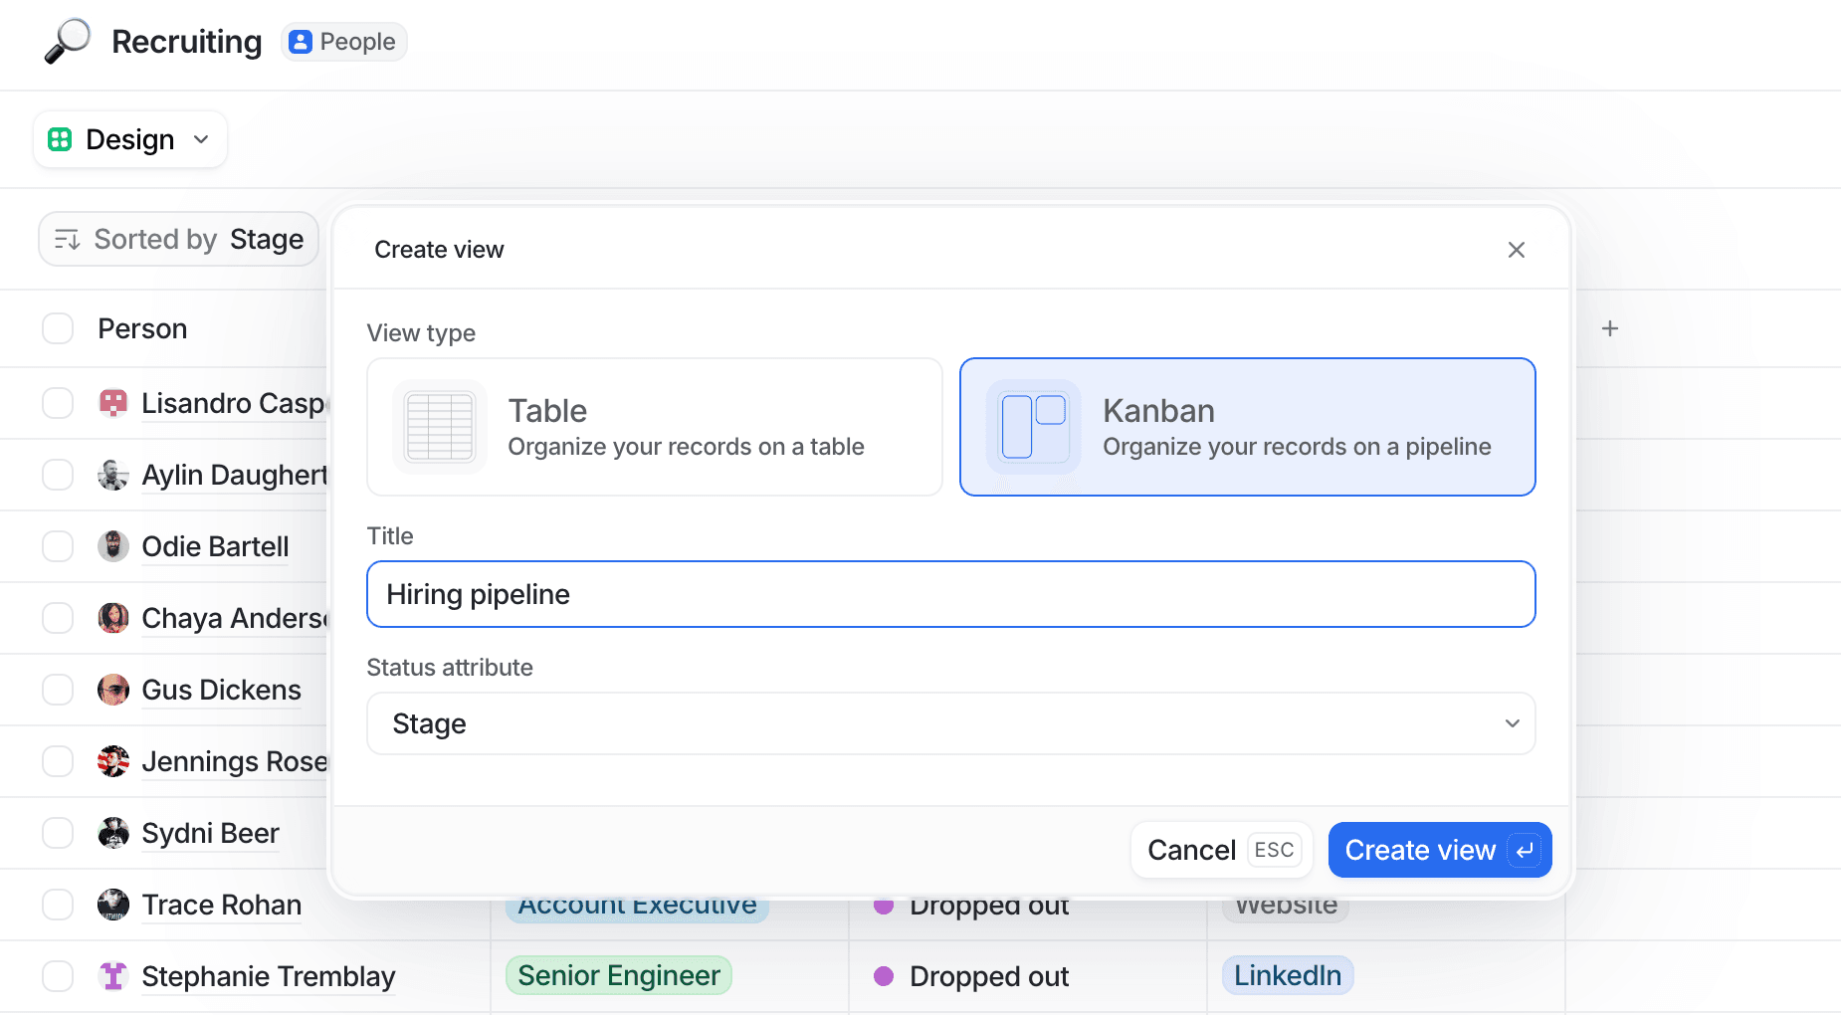Viewport: 1841px width, 1015px height.
Task: Check the checkbox next to Gus Dickens
Action: click(58, 689)
